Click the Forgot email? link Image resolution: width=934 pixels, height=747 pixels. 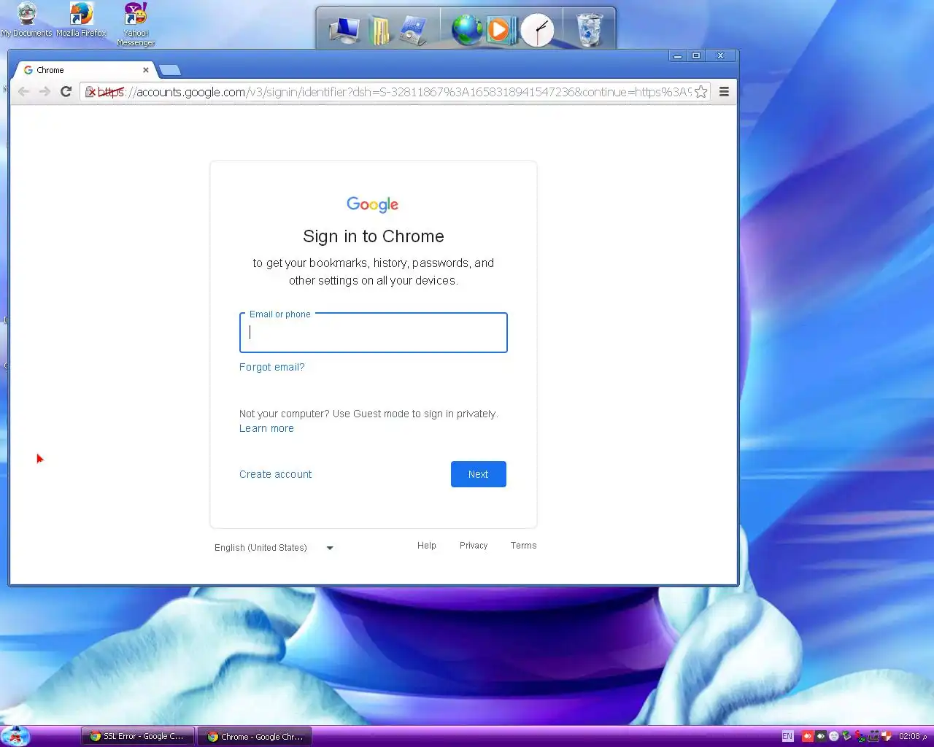(272, 367)
